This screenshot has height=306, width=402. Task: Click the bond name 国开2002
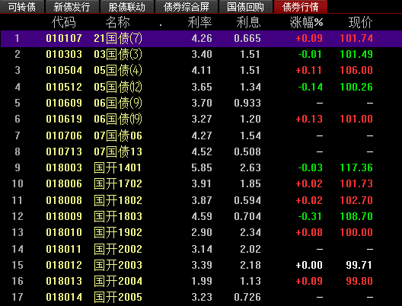(x=118, y=249)
